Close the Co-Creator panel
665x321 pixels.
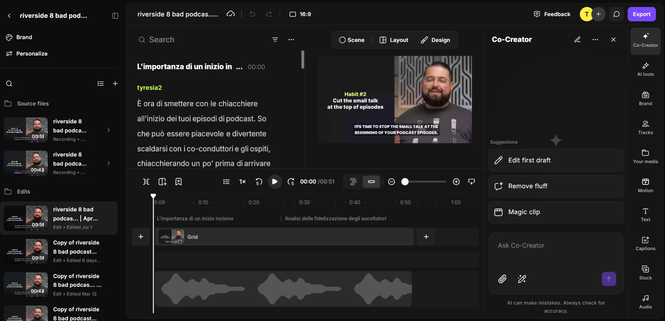[x=613, y=39]
